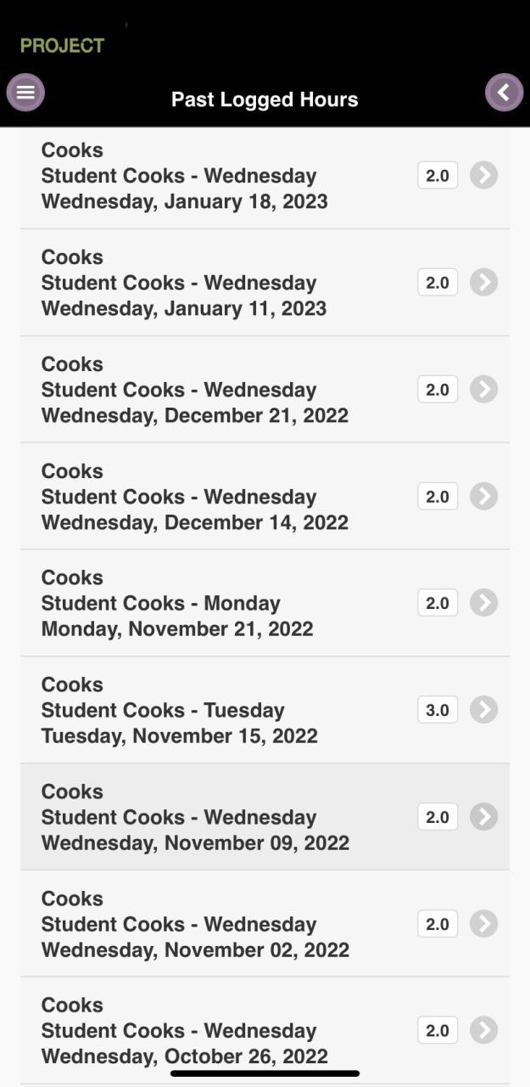Screen dimensions: 530x1087
Task: Tap the back arrow icon
Action: coord(504,92)
